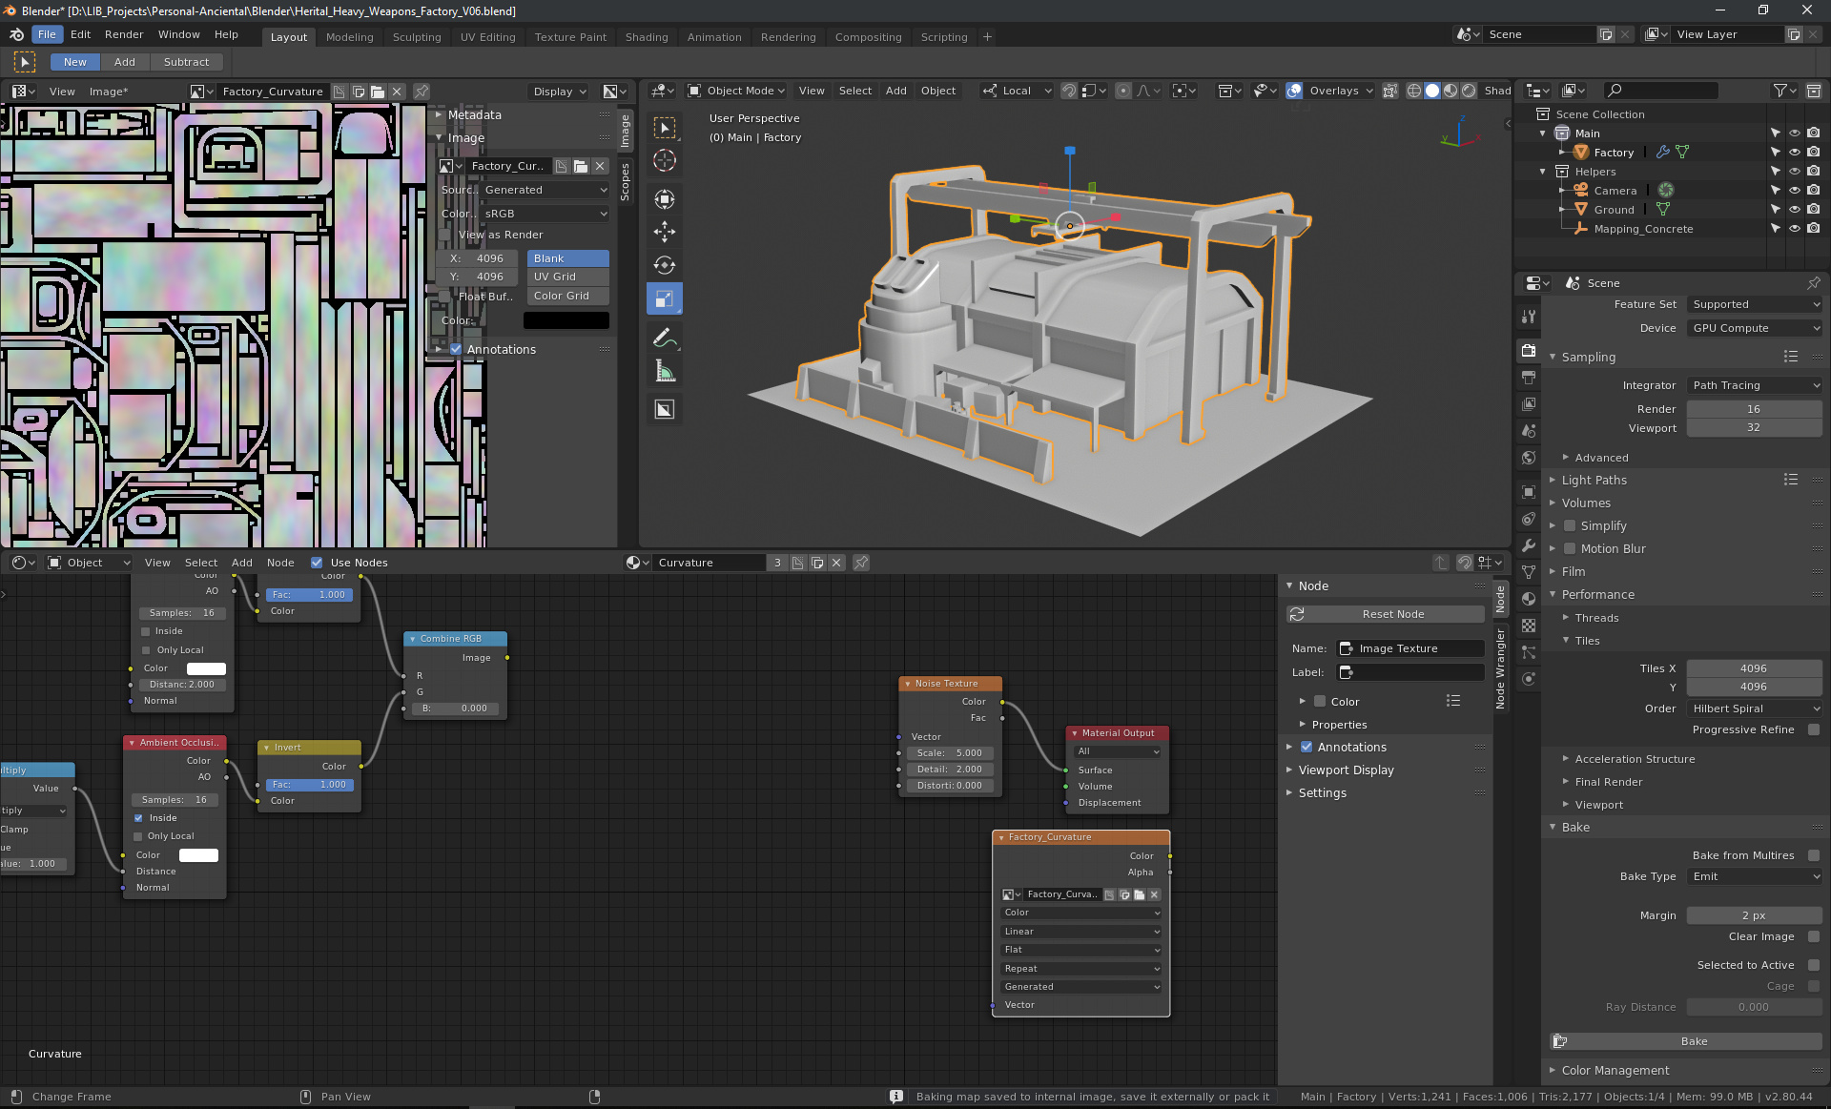
Task: Click the Bake from Multires checkbox
Action: coord(1811,855)
